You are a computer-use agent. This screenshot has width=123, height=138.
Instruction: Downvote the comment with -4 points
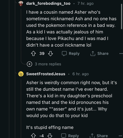[50, 136]
